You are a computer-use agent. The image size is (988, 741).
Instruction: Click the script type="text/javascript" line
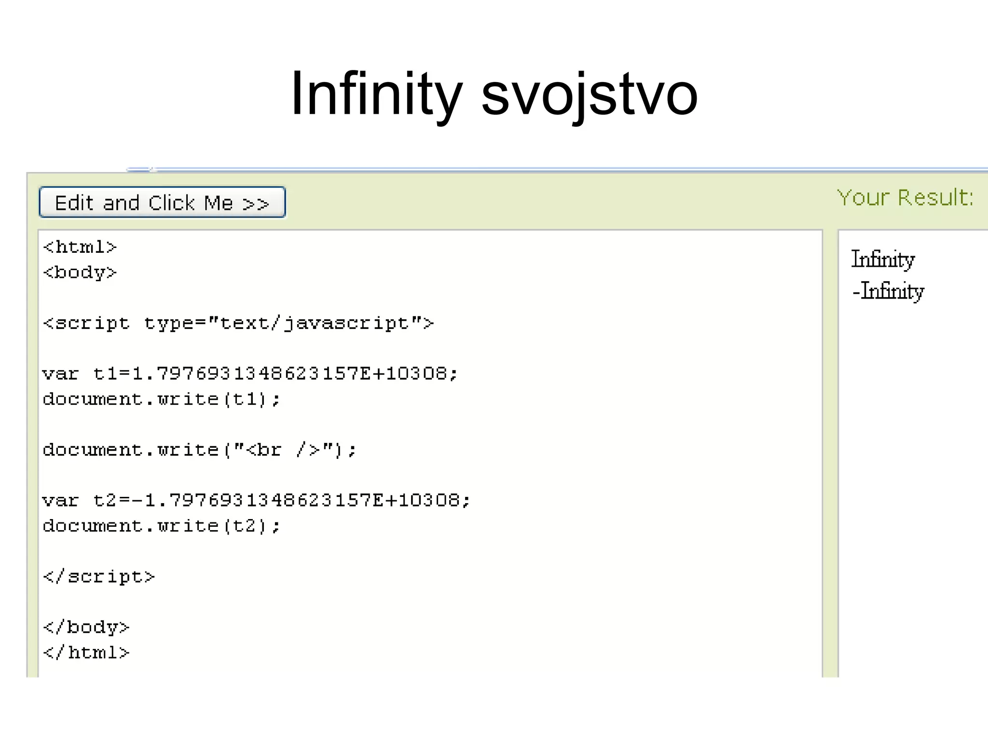click(238, 323)
